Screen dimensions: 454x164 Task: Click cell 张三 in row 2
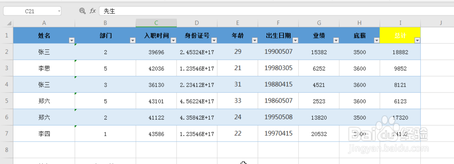(x=44, y=52)
